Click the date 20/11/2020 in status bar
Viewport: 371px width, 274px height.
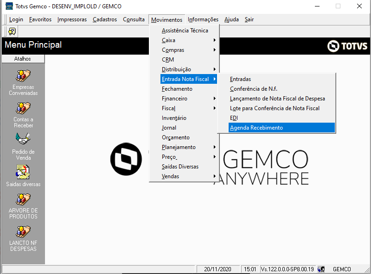(x=217, y=269)
